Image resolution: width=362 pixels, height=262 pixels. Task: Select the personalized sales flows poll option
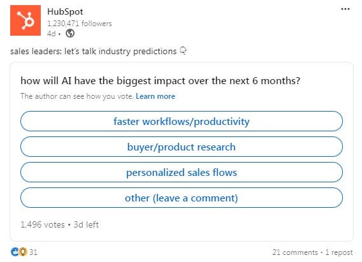[182, 172]
